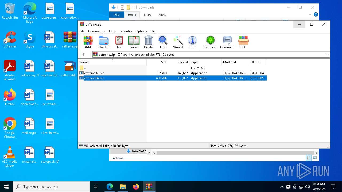The height and width of the screenshot is (192, 342).
Task: Select the Extract To toolbar icon
Action: click(x=103, y=42)
